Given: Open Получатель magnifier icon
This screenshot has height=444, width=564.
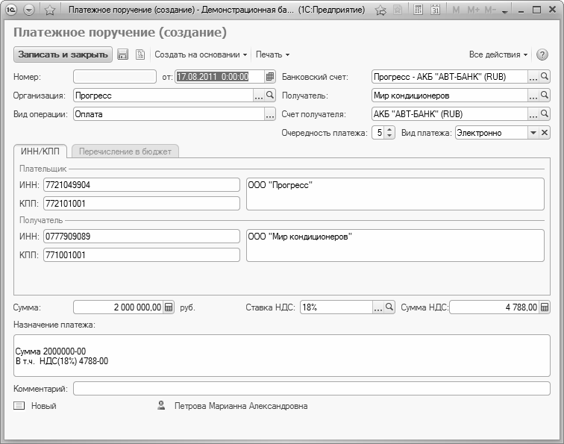Looking at the screenshot, I should coord(545,95).
